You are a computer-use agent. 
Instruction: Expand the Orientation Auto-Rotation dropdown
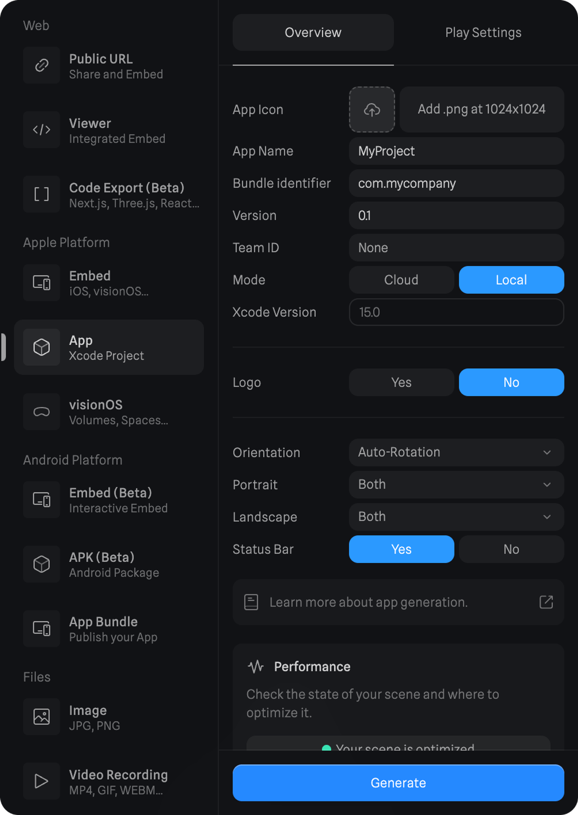(x=456, y=452)
